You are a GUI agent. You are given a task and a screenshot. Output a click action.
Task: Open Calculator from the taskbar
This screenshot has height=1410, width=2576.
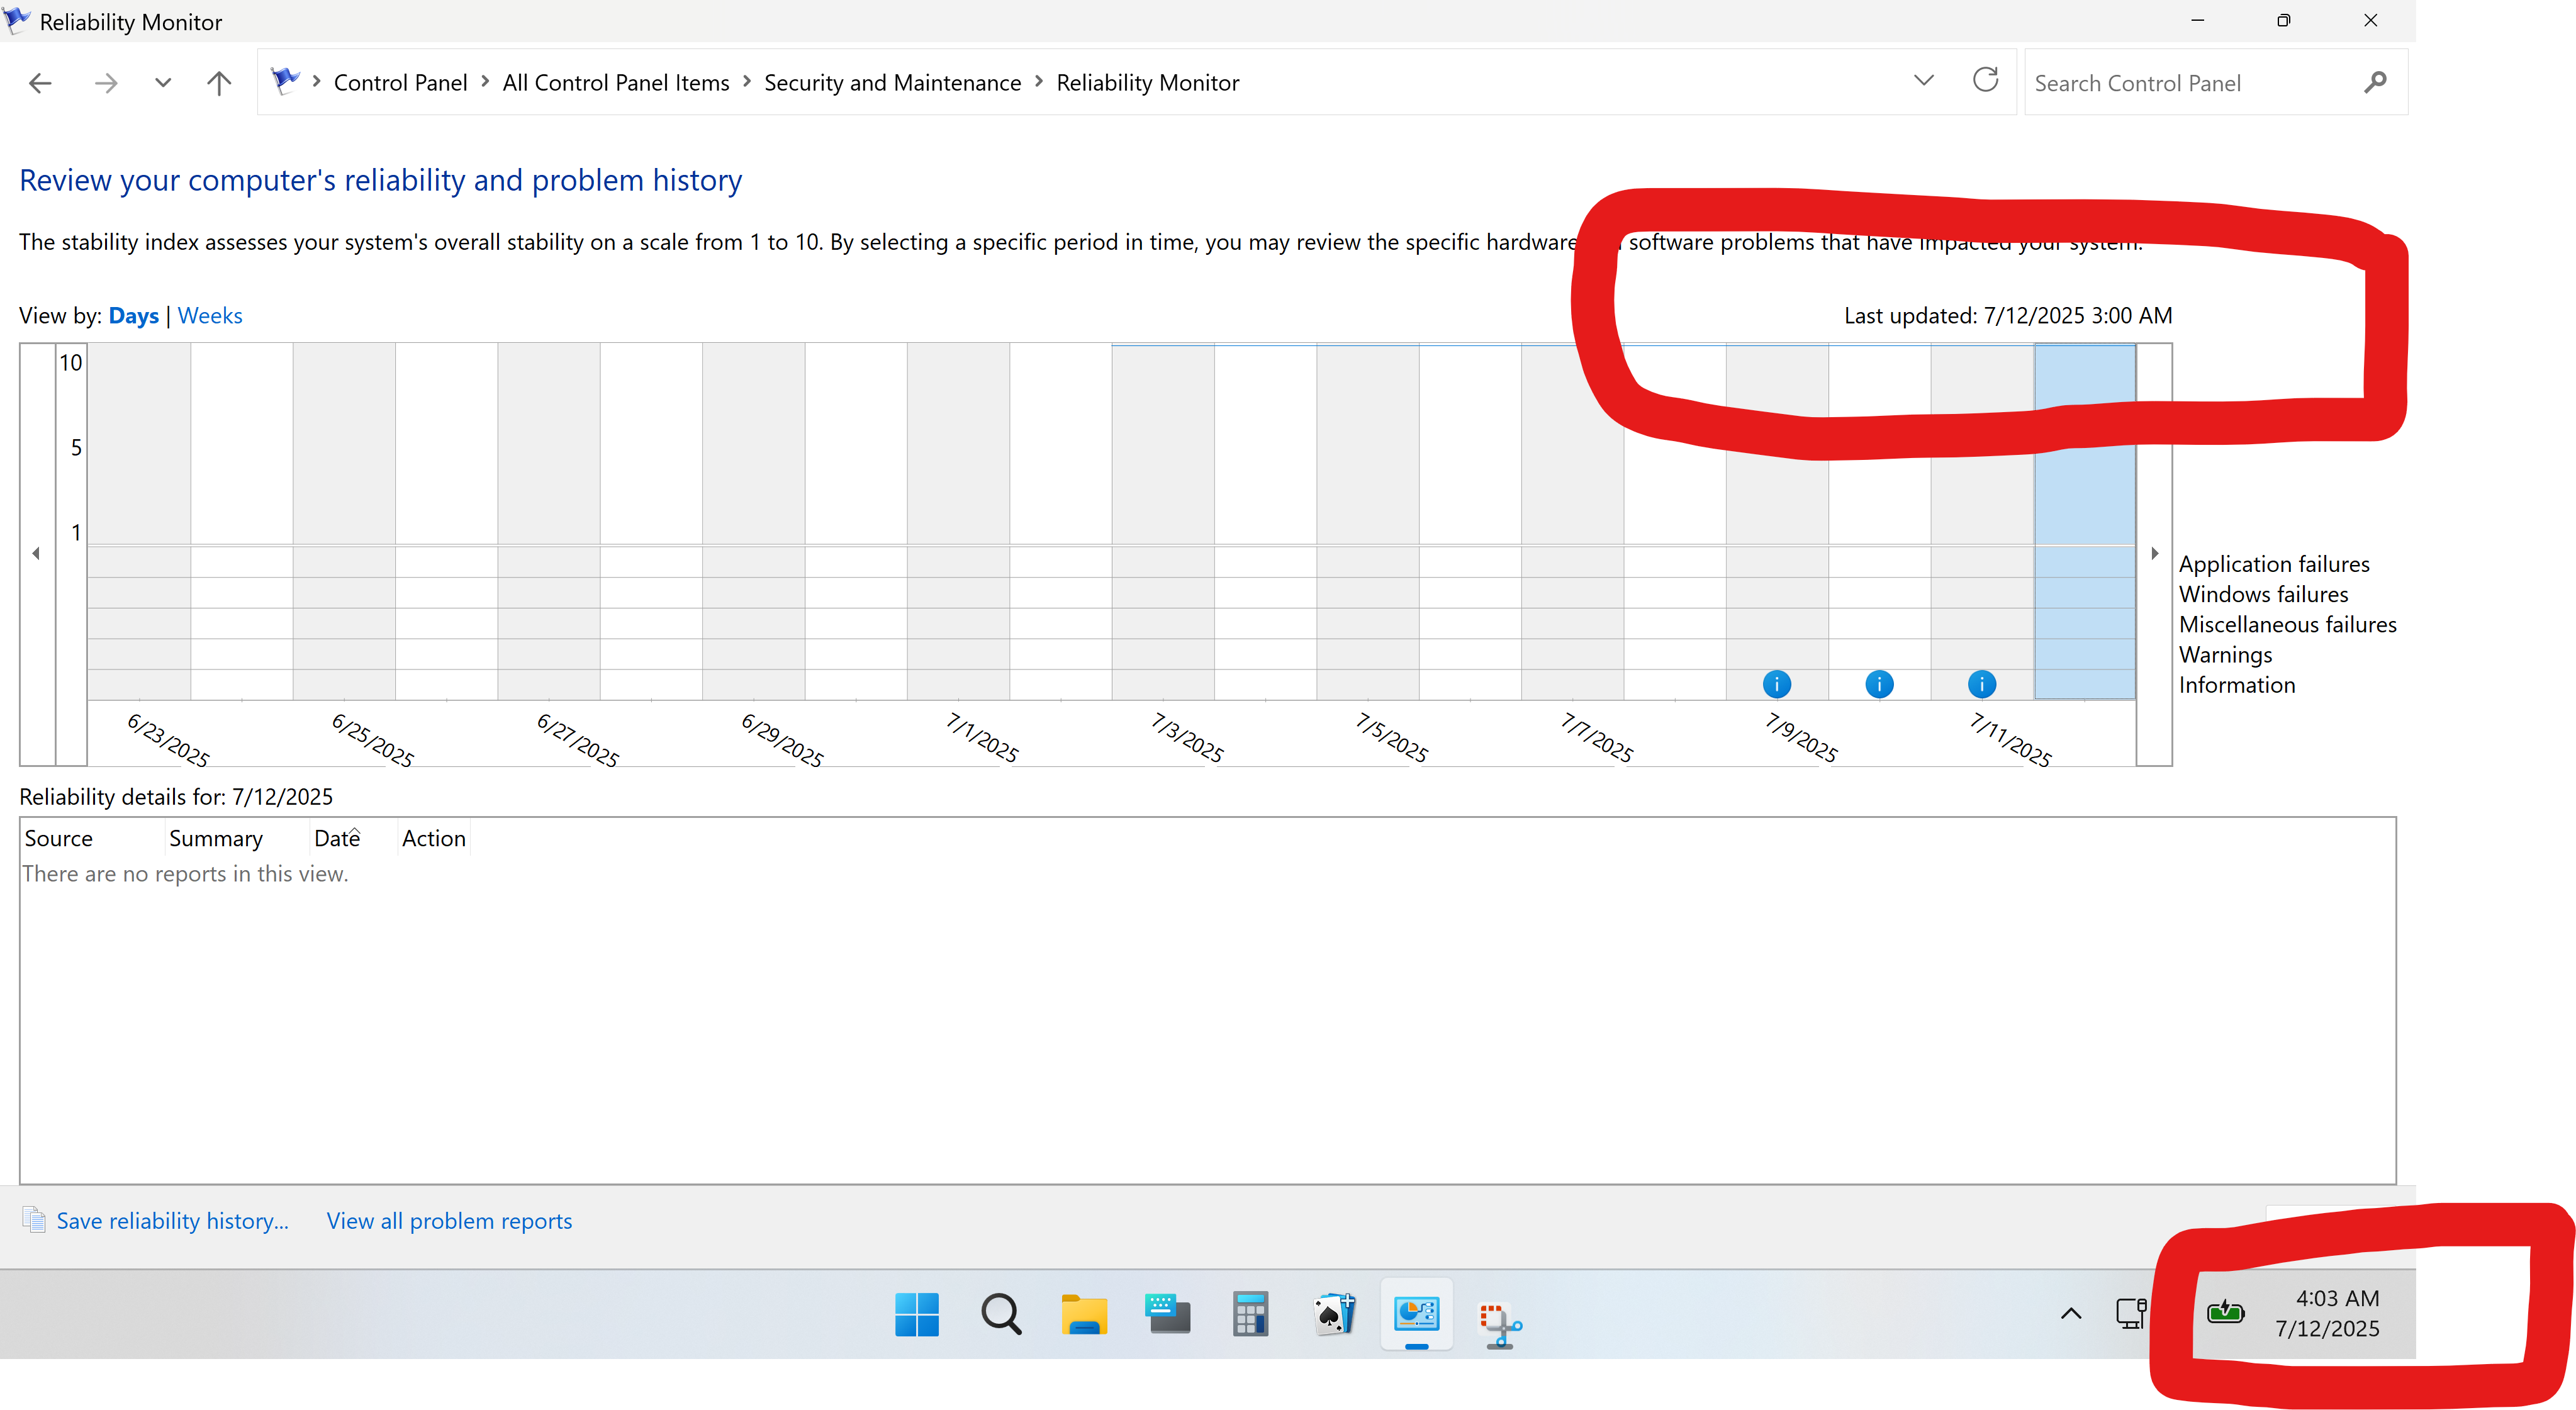click(1249, 1314)
